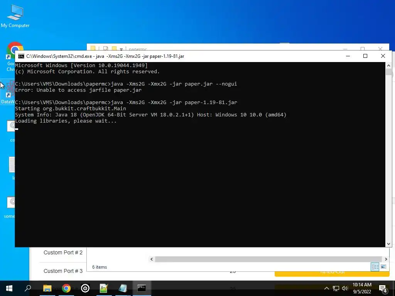Open taskbar Search magnifier
The image size is (395, 296).
point(28,288)
